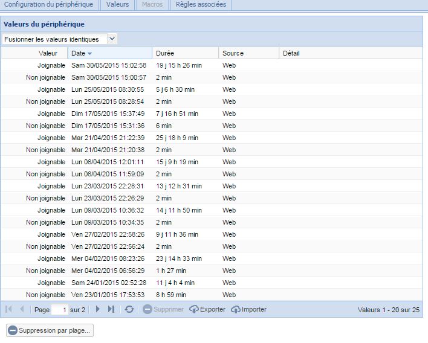This screenshot has height=343, width=428.
Task: Go to the next page arrow
Action: point(98,309)
